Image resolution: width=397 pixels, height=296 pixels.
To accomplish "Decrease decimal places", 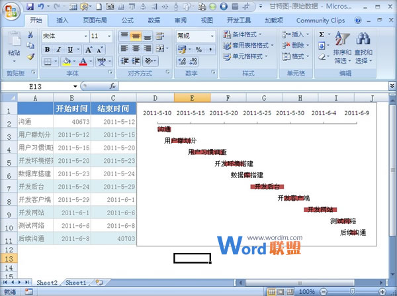I will tap(193, 61).
